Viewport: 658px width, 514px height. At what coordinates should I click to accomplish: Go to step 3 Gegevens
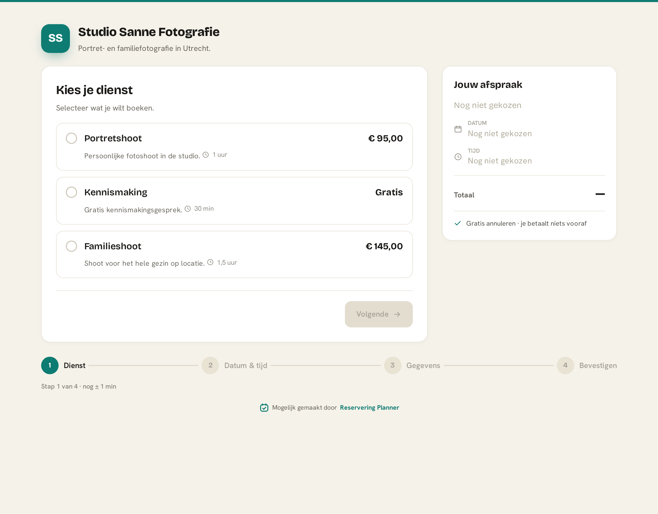(x=412, y=365)
